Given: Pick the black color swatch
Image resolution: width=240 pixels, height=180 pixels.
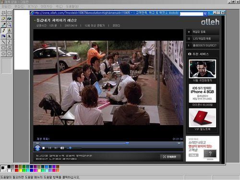Looking at the screenshot, I should 9,167.
